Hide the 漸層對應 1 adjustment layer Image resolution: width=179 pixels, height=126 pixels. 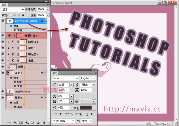3,36
